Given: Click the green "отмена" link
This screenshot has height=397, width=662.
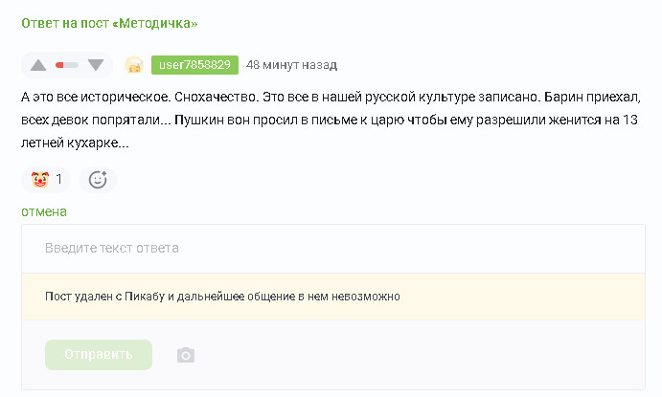Looking at the screenshot, I should [44, 211].
